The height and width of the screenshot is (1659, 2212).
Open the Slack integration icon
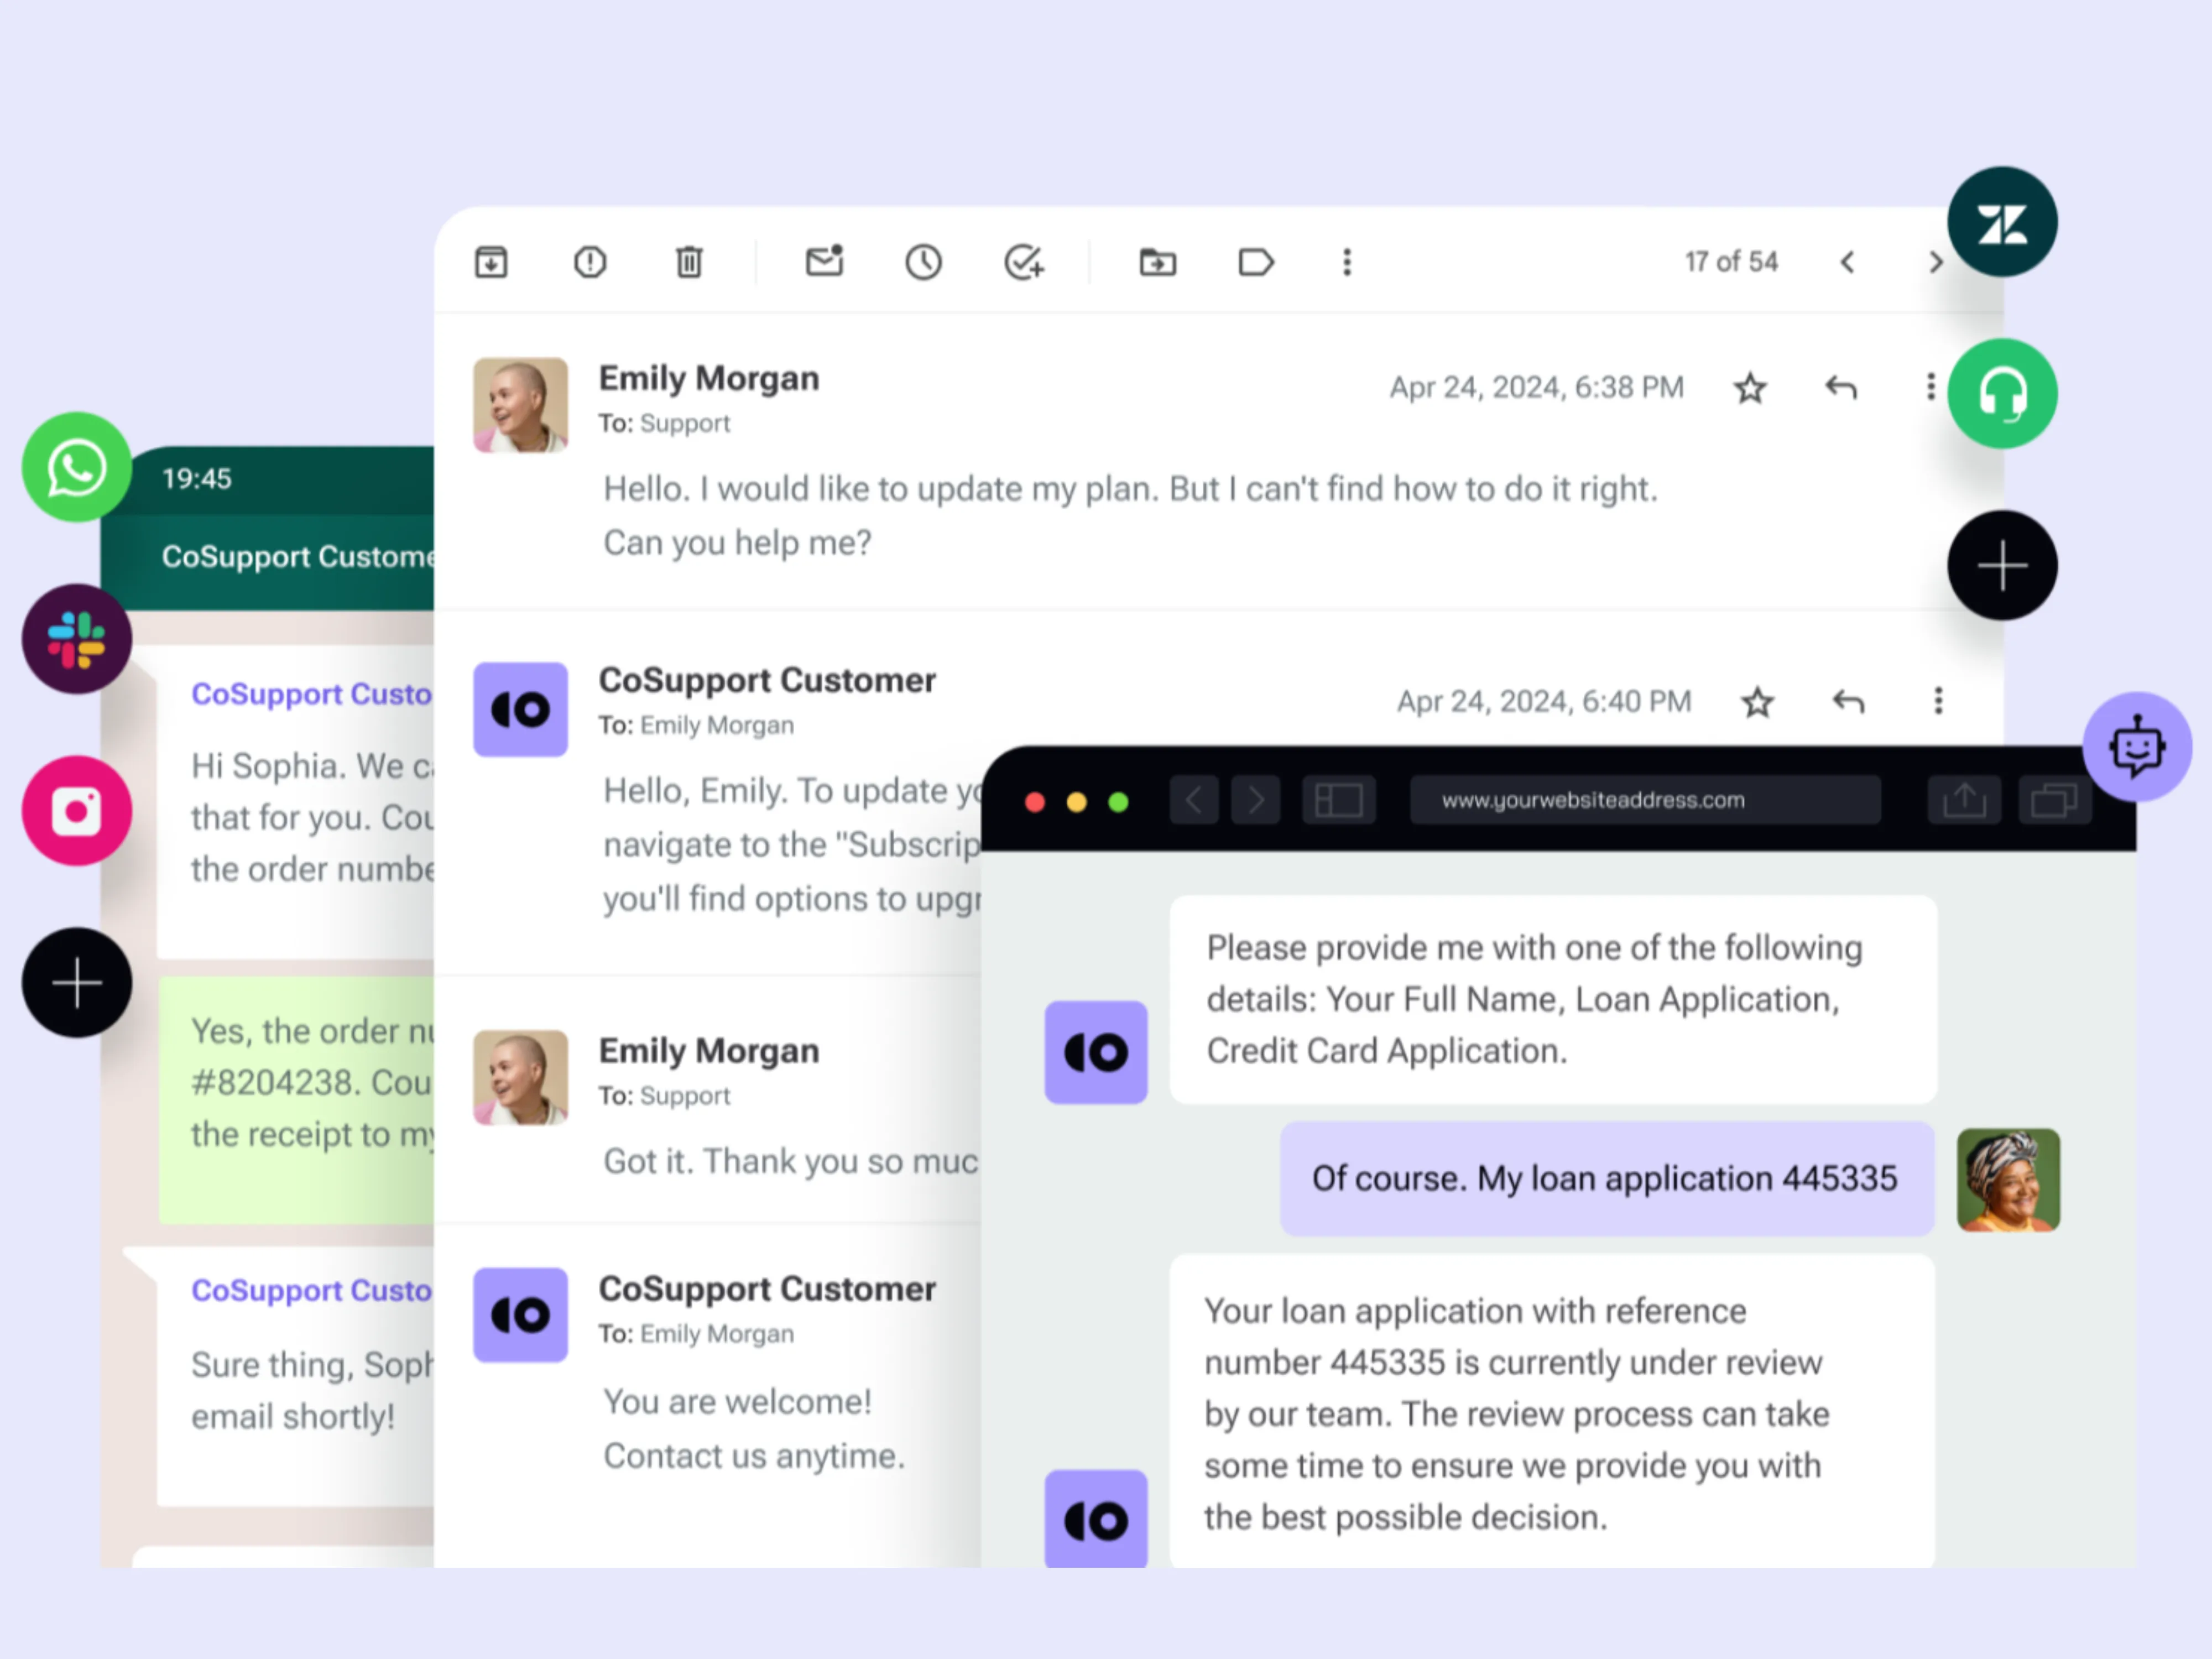tap(77, 639)
